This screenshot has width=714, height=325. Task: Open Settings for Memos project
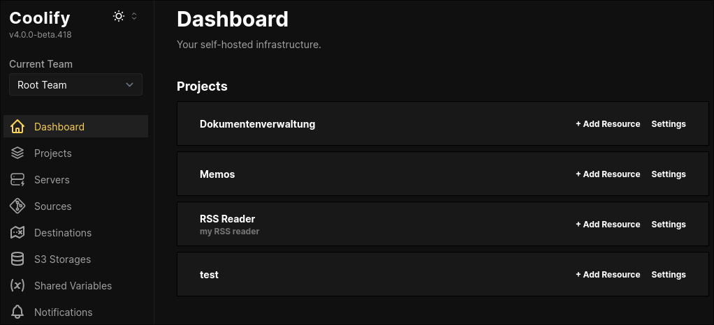[x=669, y=174]
